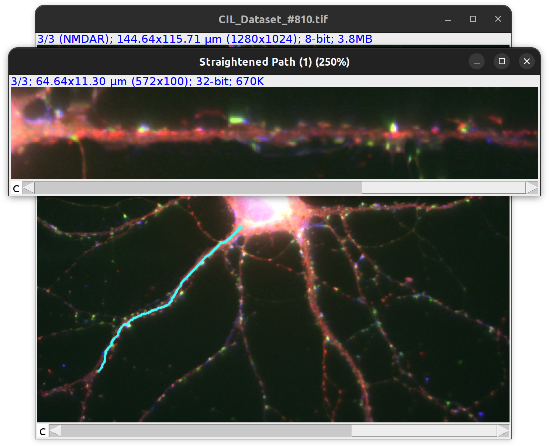Maximize the Straightened Path window
The height and width of the screenshot is (446, 549).
[502, 61]
